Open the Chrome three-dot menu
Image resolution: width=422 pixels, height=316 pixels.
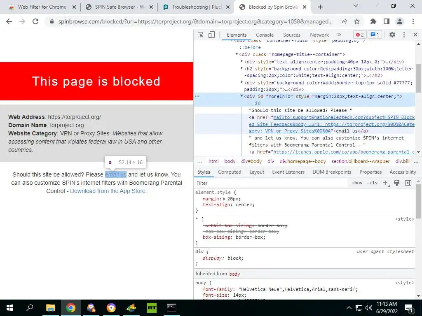(413, 21)
